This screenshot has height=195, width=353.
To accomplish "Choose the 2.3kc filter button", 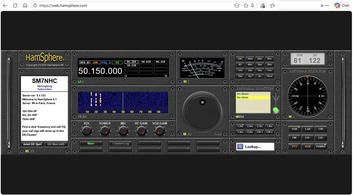I will coord(260,126).
